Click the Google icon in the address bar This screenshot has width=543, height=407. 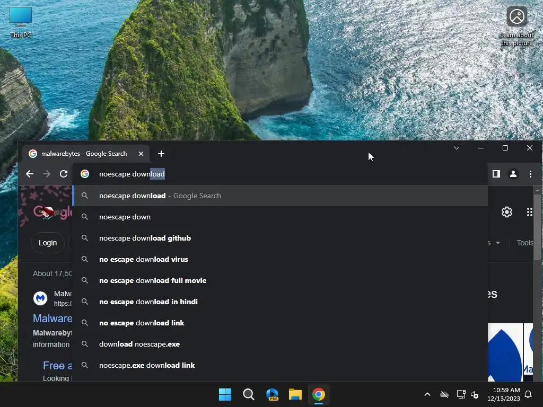(x=85, y=174)
